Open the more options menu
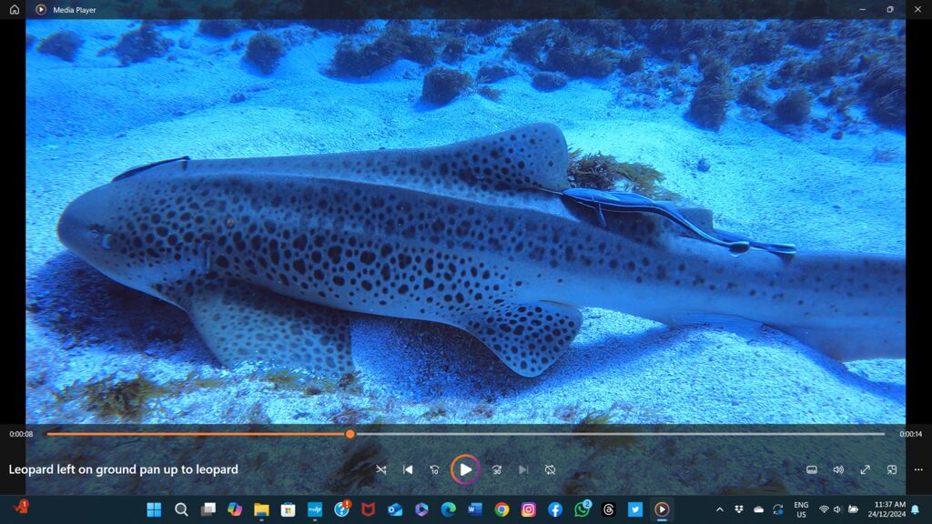This screenshot has height=524, width=932. point(918,469)
